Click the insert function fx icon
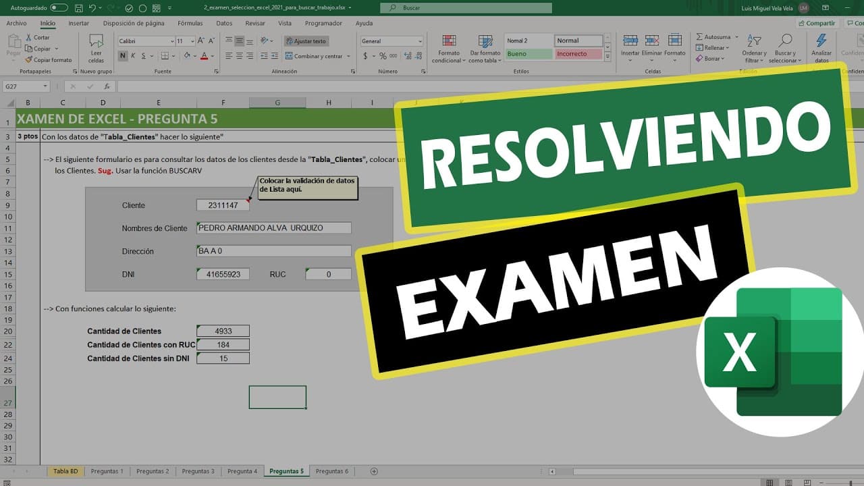 tap(107, 86)
